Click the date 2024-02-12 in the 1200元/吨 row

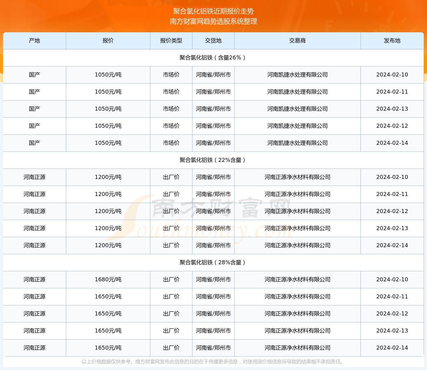tap(392, 211)
